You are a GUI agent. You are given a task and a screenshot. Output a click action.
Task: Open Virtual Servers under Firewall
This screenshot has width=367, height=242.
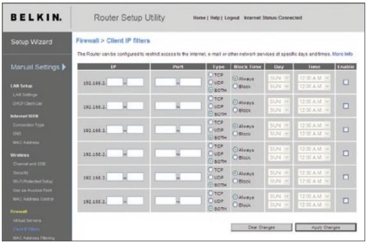coord(27,220)
